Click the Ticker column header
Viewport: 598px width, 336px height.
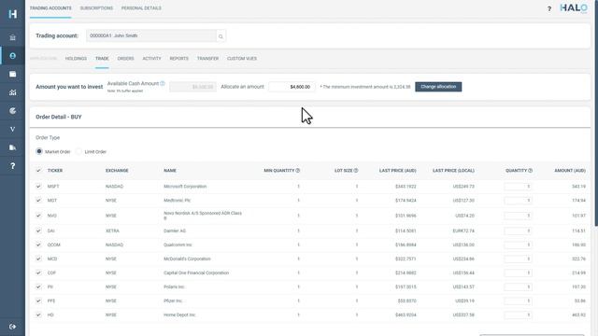55,170
